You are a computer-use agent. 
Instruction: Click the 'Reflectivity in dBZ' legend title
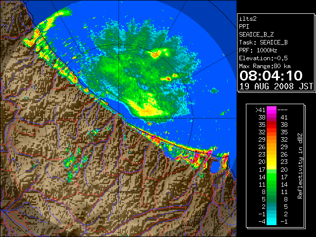(x=300, y=166)
